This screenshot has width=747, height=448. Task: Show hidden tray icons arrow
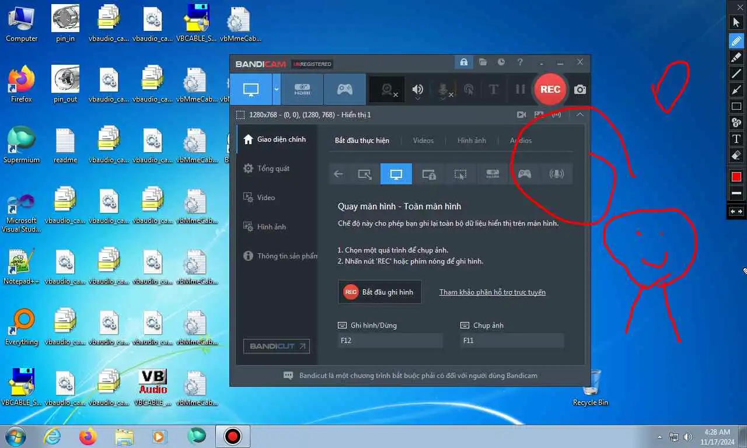point(660,436)
